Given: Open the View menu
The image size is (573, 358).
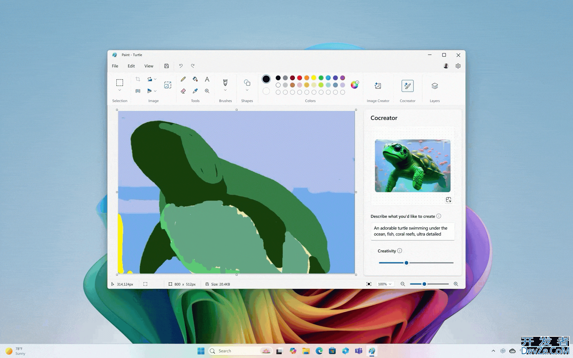Looking at the screenshot, I should tap(149, 66).
